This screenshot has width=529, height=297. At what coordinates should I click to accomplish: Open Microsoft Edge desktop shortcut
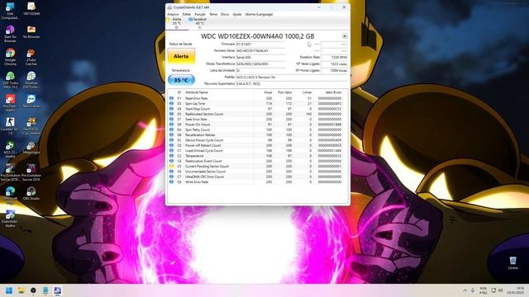[10, 196]
